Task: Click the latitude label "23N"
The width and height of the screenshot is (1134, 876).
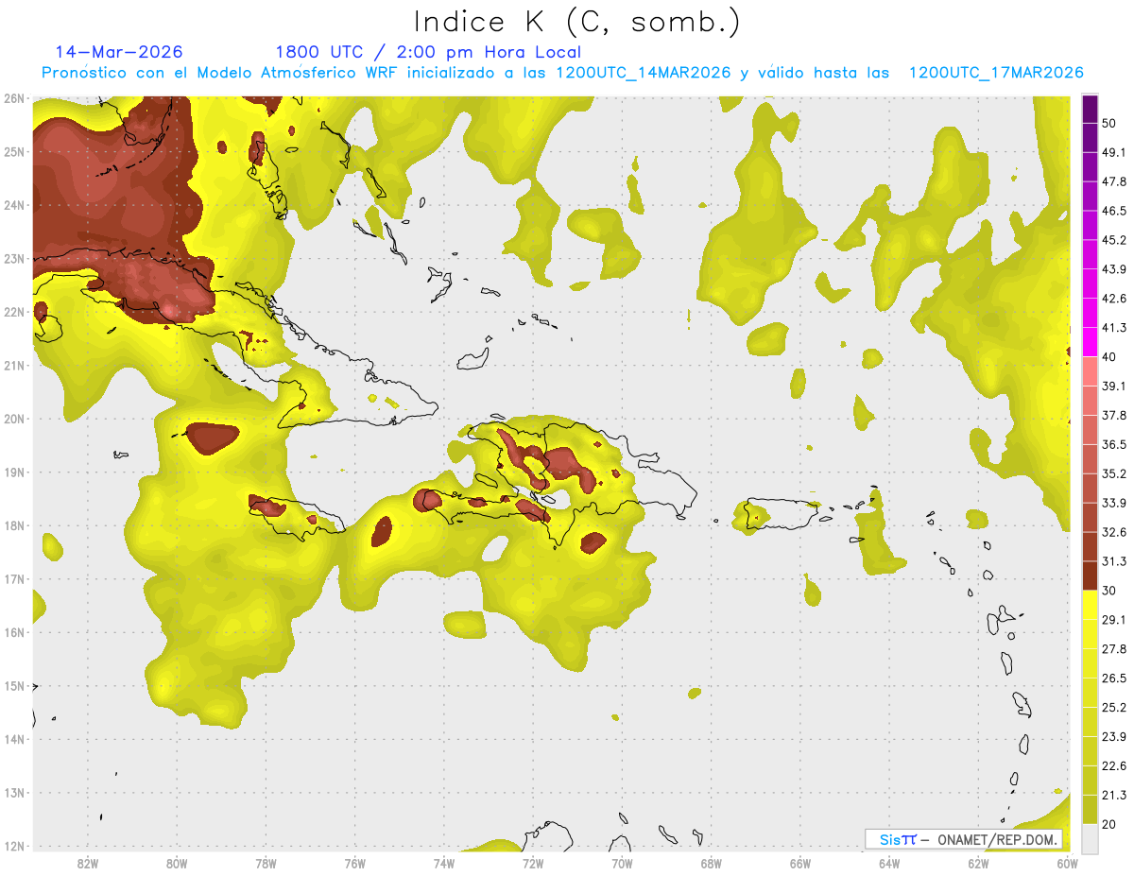Action: 15,258
